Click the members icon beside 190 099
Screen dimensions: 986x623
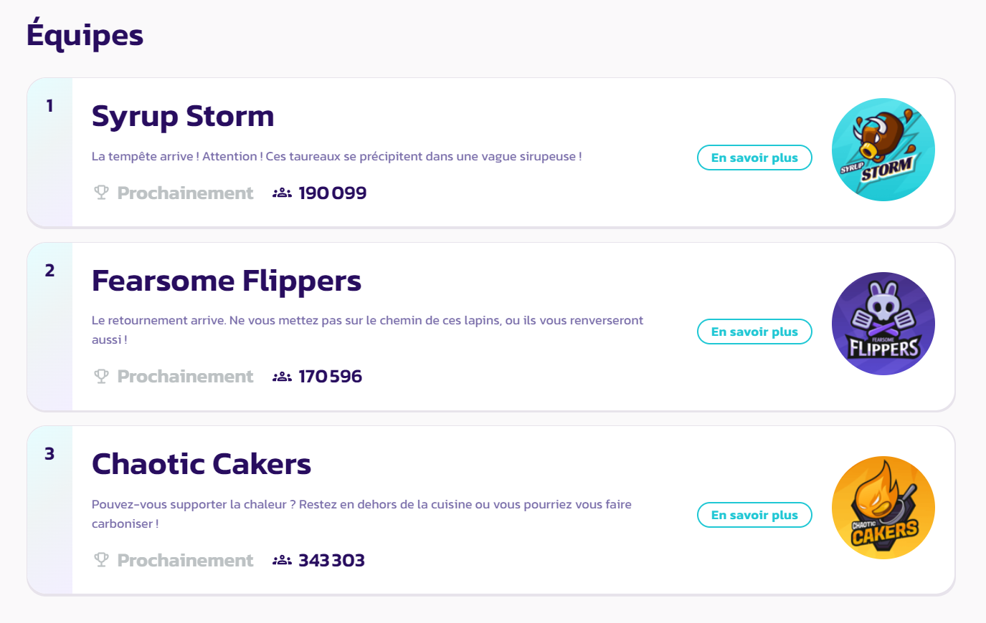(282, 193)
